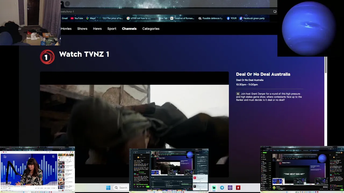Click the taskbar Search box
The height and width of the screenshot is (193, 344).
coord(121,188)
